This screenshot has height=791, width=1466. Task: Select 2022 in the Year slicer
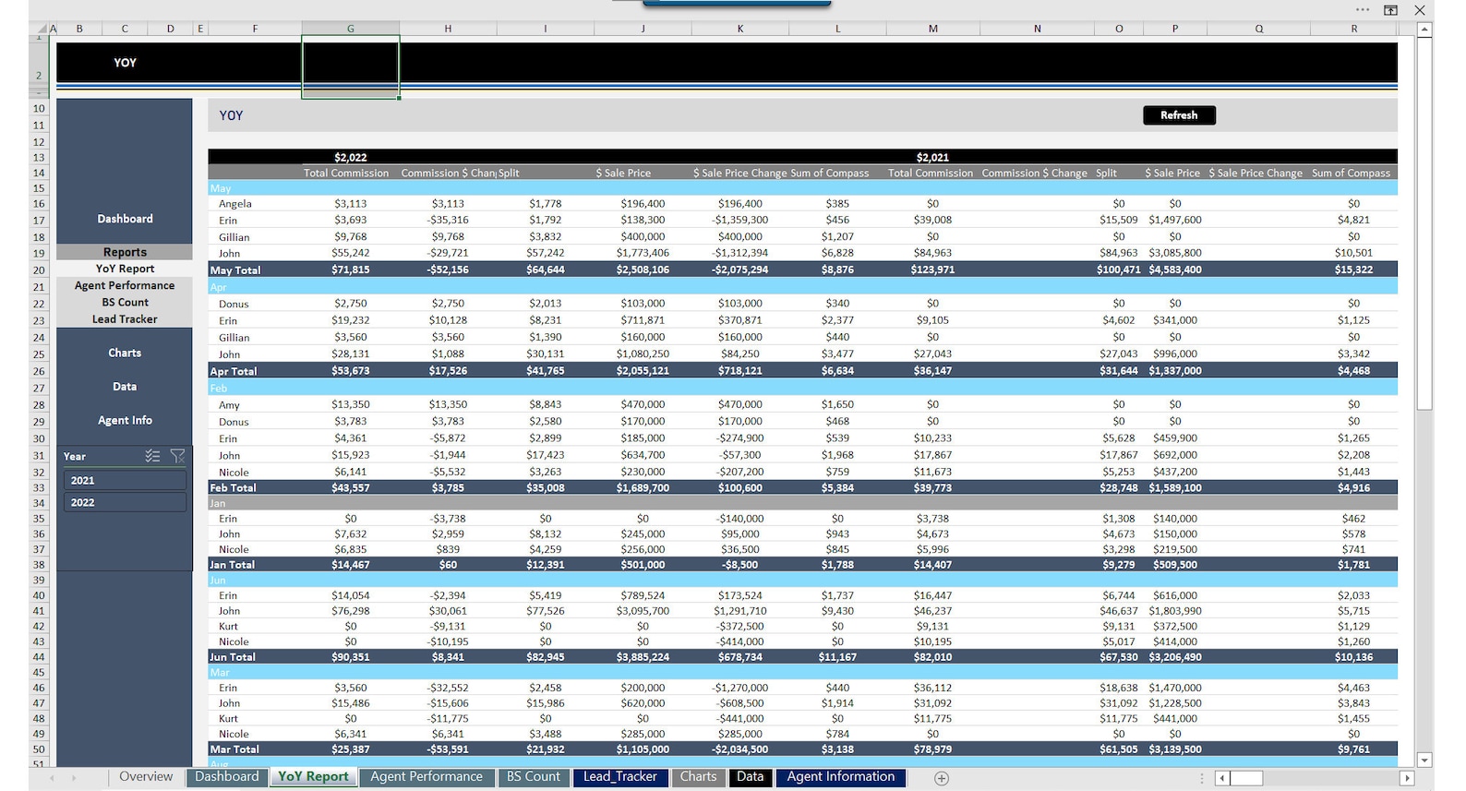click(125, 502)
